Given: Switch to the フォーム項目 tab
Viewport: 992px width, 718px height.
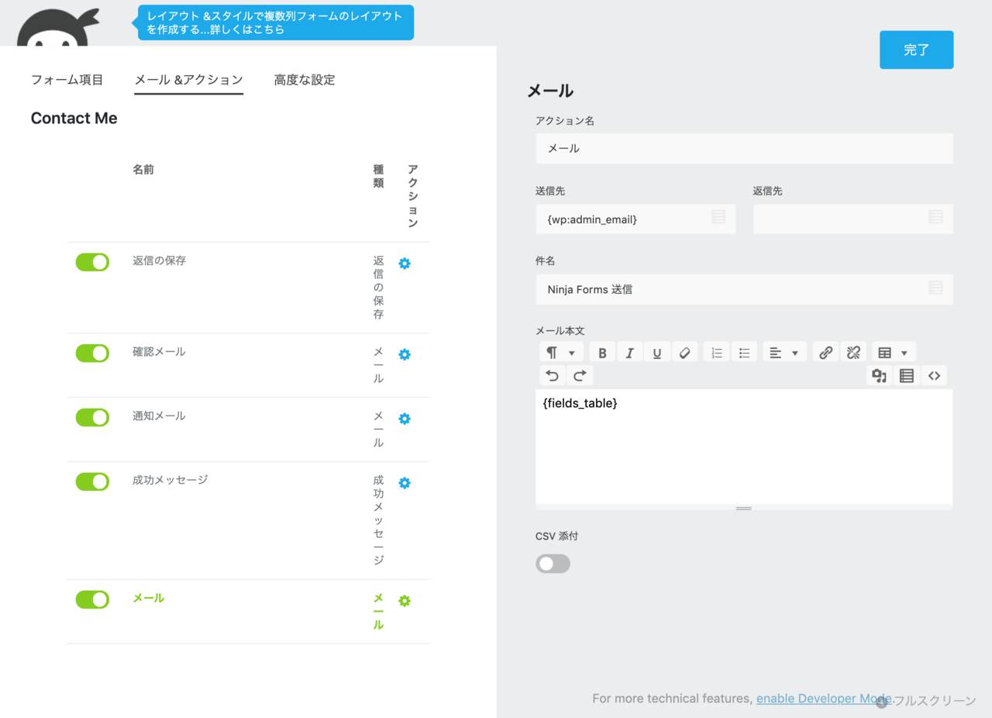Looking at the screenshot, I should (67, 80).
